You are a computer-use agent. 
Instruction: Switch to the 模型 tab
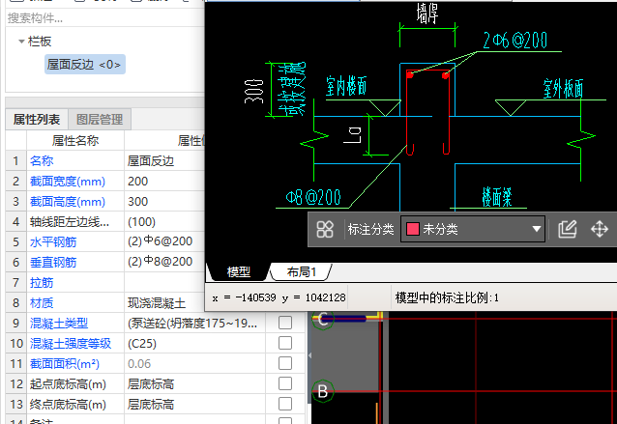tap(239, 272)
